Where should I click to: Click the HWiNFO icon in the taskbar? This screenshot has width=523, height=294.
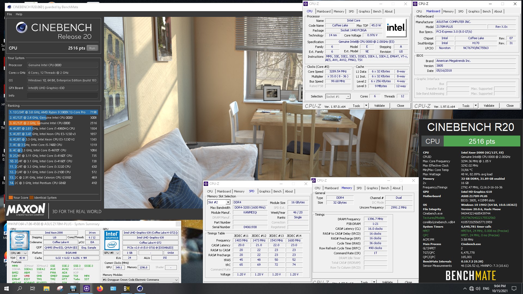[73, 289]
